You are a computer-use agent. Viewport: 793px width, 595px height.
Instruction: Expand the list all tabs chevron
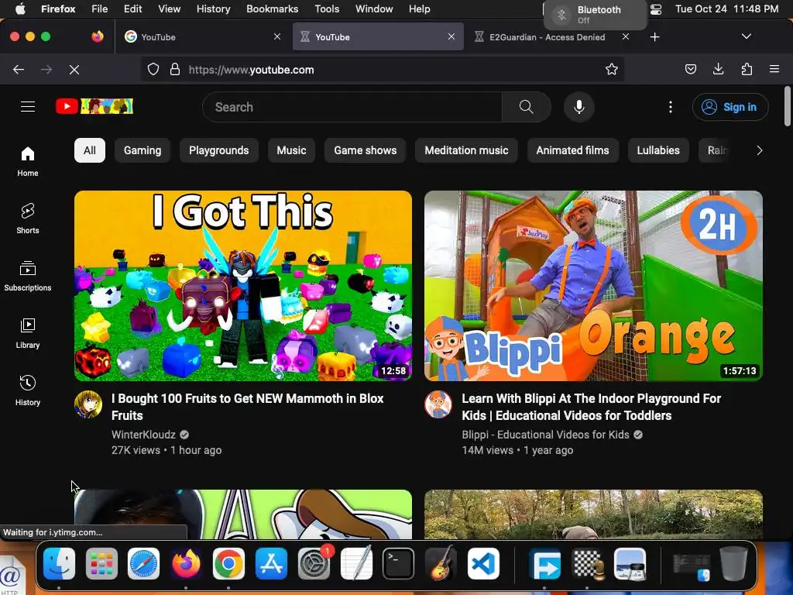[746, 36]
